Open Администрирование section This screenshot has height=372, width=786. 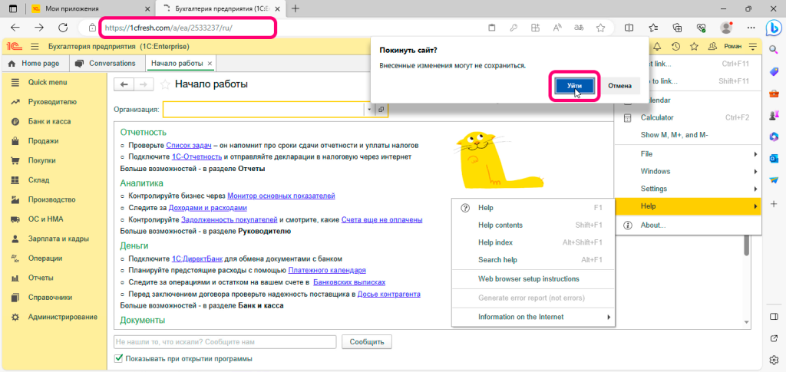point(54,317)
